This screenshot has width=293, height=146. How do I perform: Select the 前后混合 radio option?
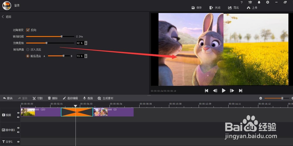[28, 56]
